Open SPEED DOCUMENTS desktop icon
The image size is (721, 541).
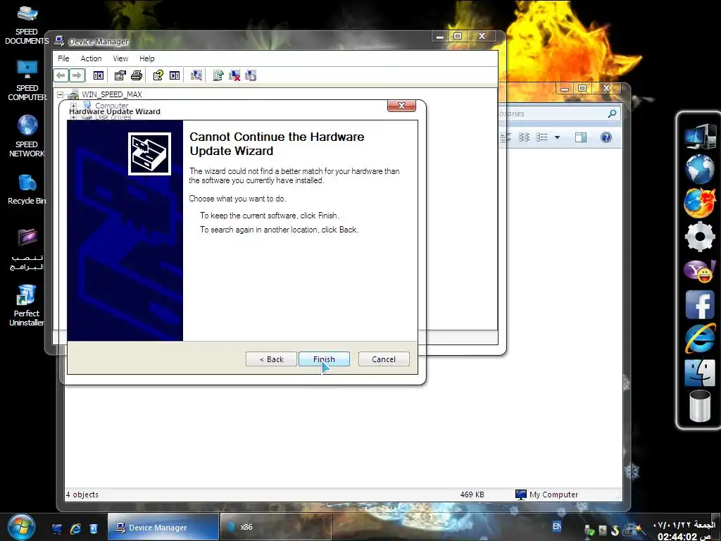(x=27, y=25)
